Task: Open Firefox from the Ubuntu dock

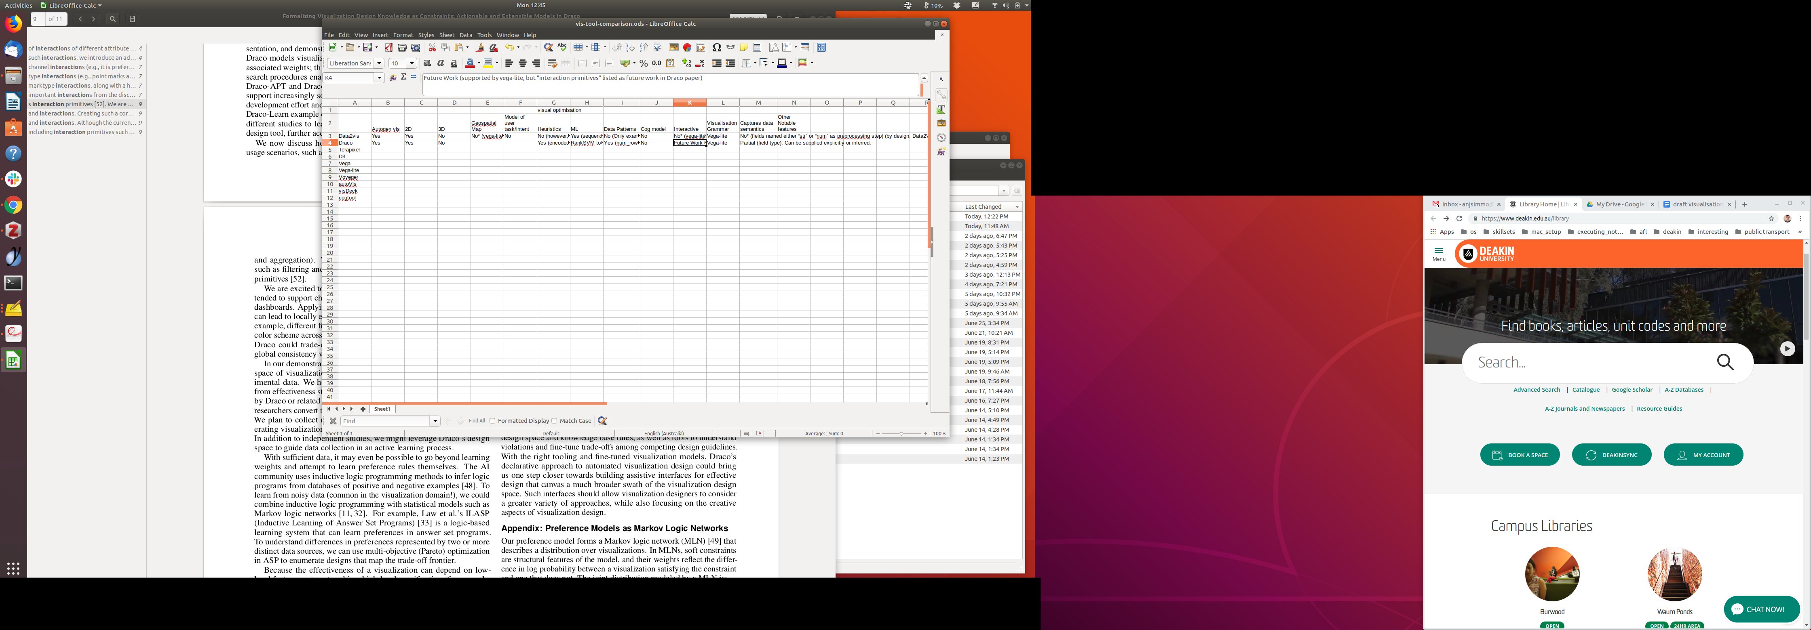Action: 13,24
